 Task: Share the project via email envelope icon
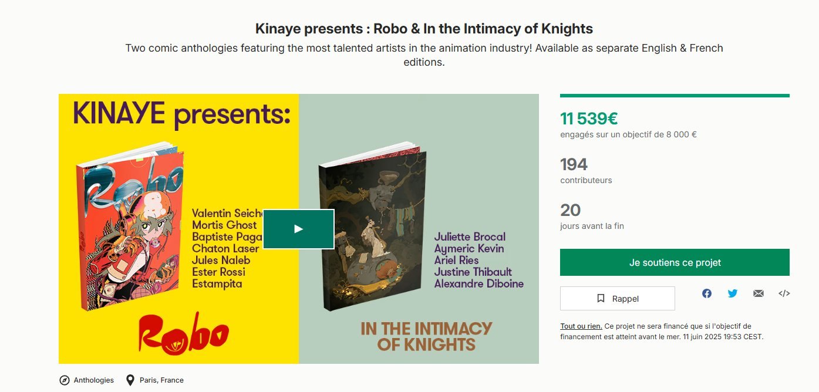pyautogui.click(x=759, y=293)
